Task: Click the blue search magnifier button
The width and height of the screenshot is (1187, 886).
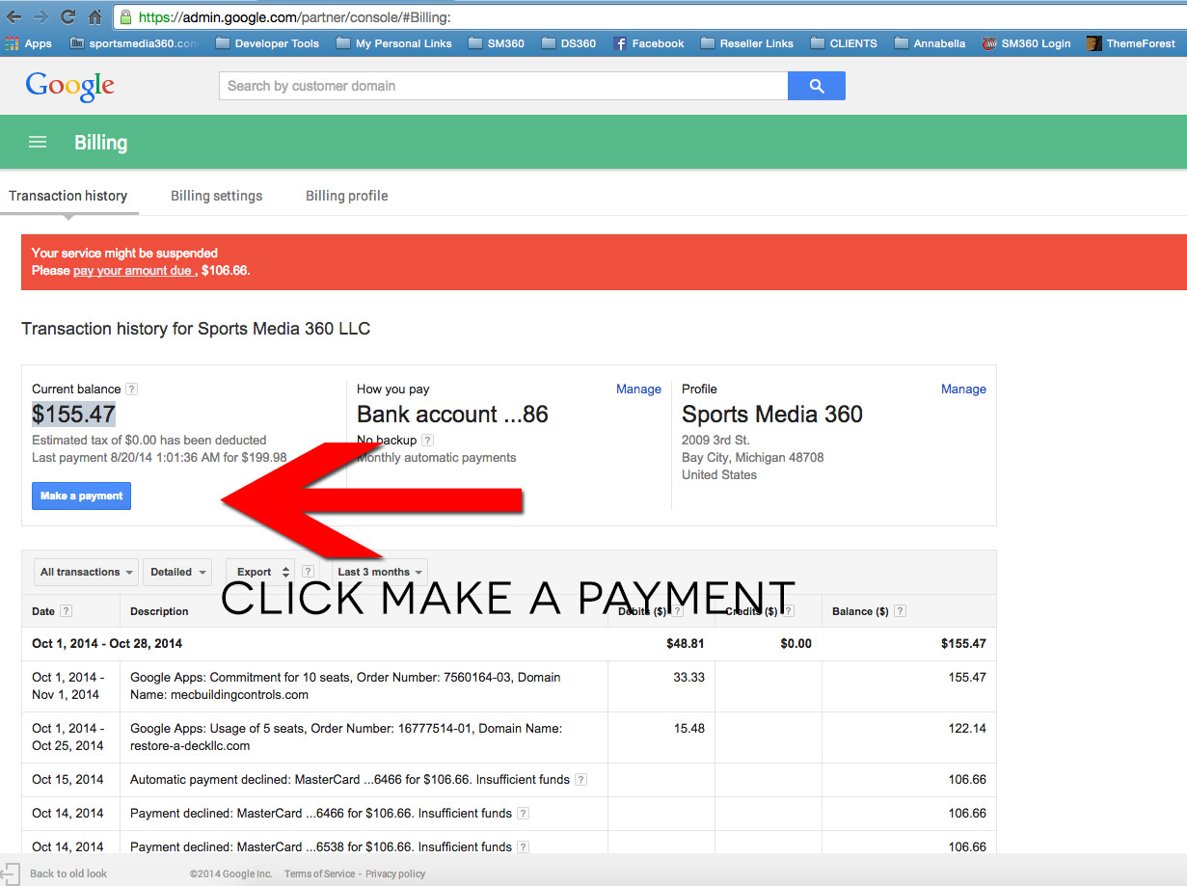Action: (x=817, y=86)
